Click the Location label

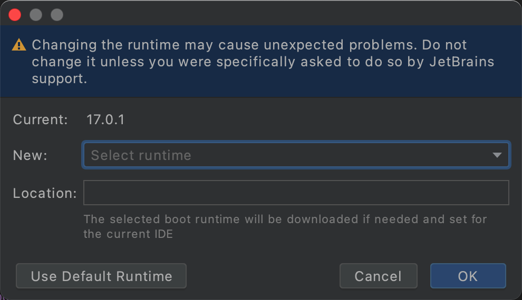(x=45, y=193)
